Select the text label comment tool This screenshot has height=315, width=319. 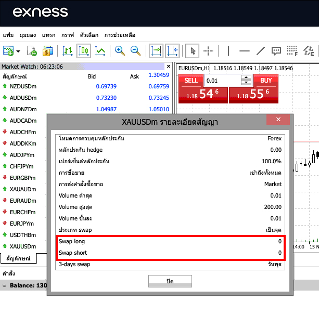click(276, 51)
